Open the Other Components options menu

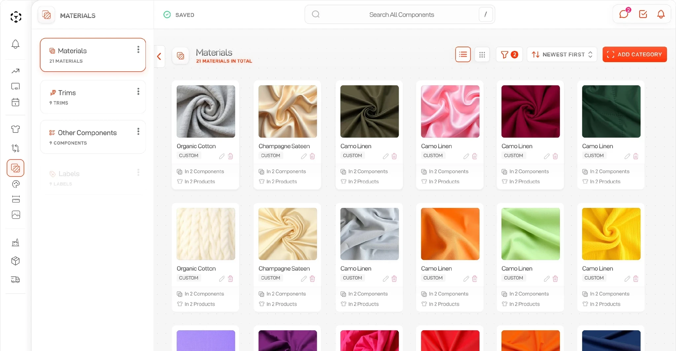click(x=138, y=131)
